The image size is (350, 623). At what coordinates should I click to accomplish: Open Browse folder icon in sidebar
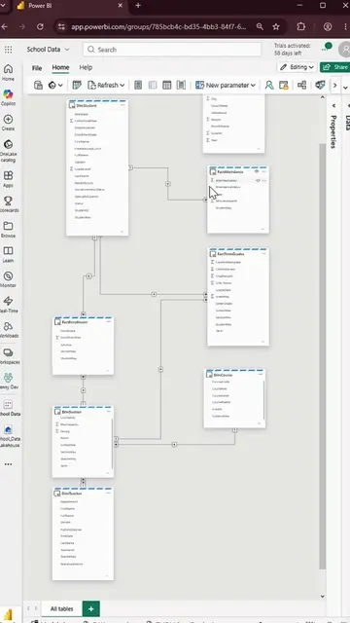click(x=8, y=230)
